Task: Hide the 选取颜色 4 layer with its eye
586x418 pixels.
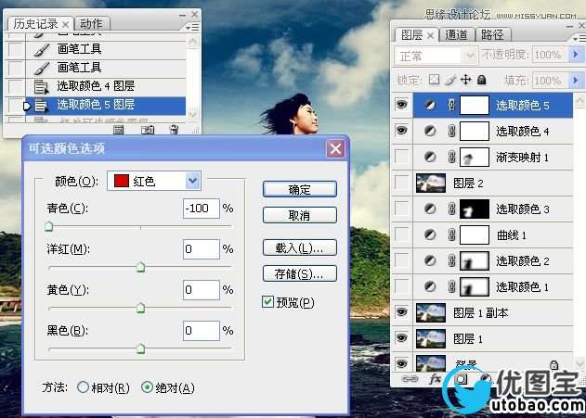Action: coord(401,130)
